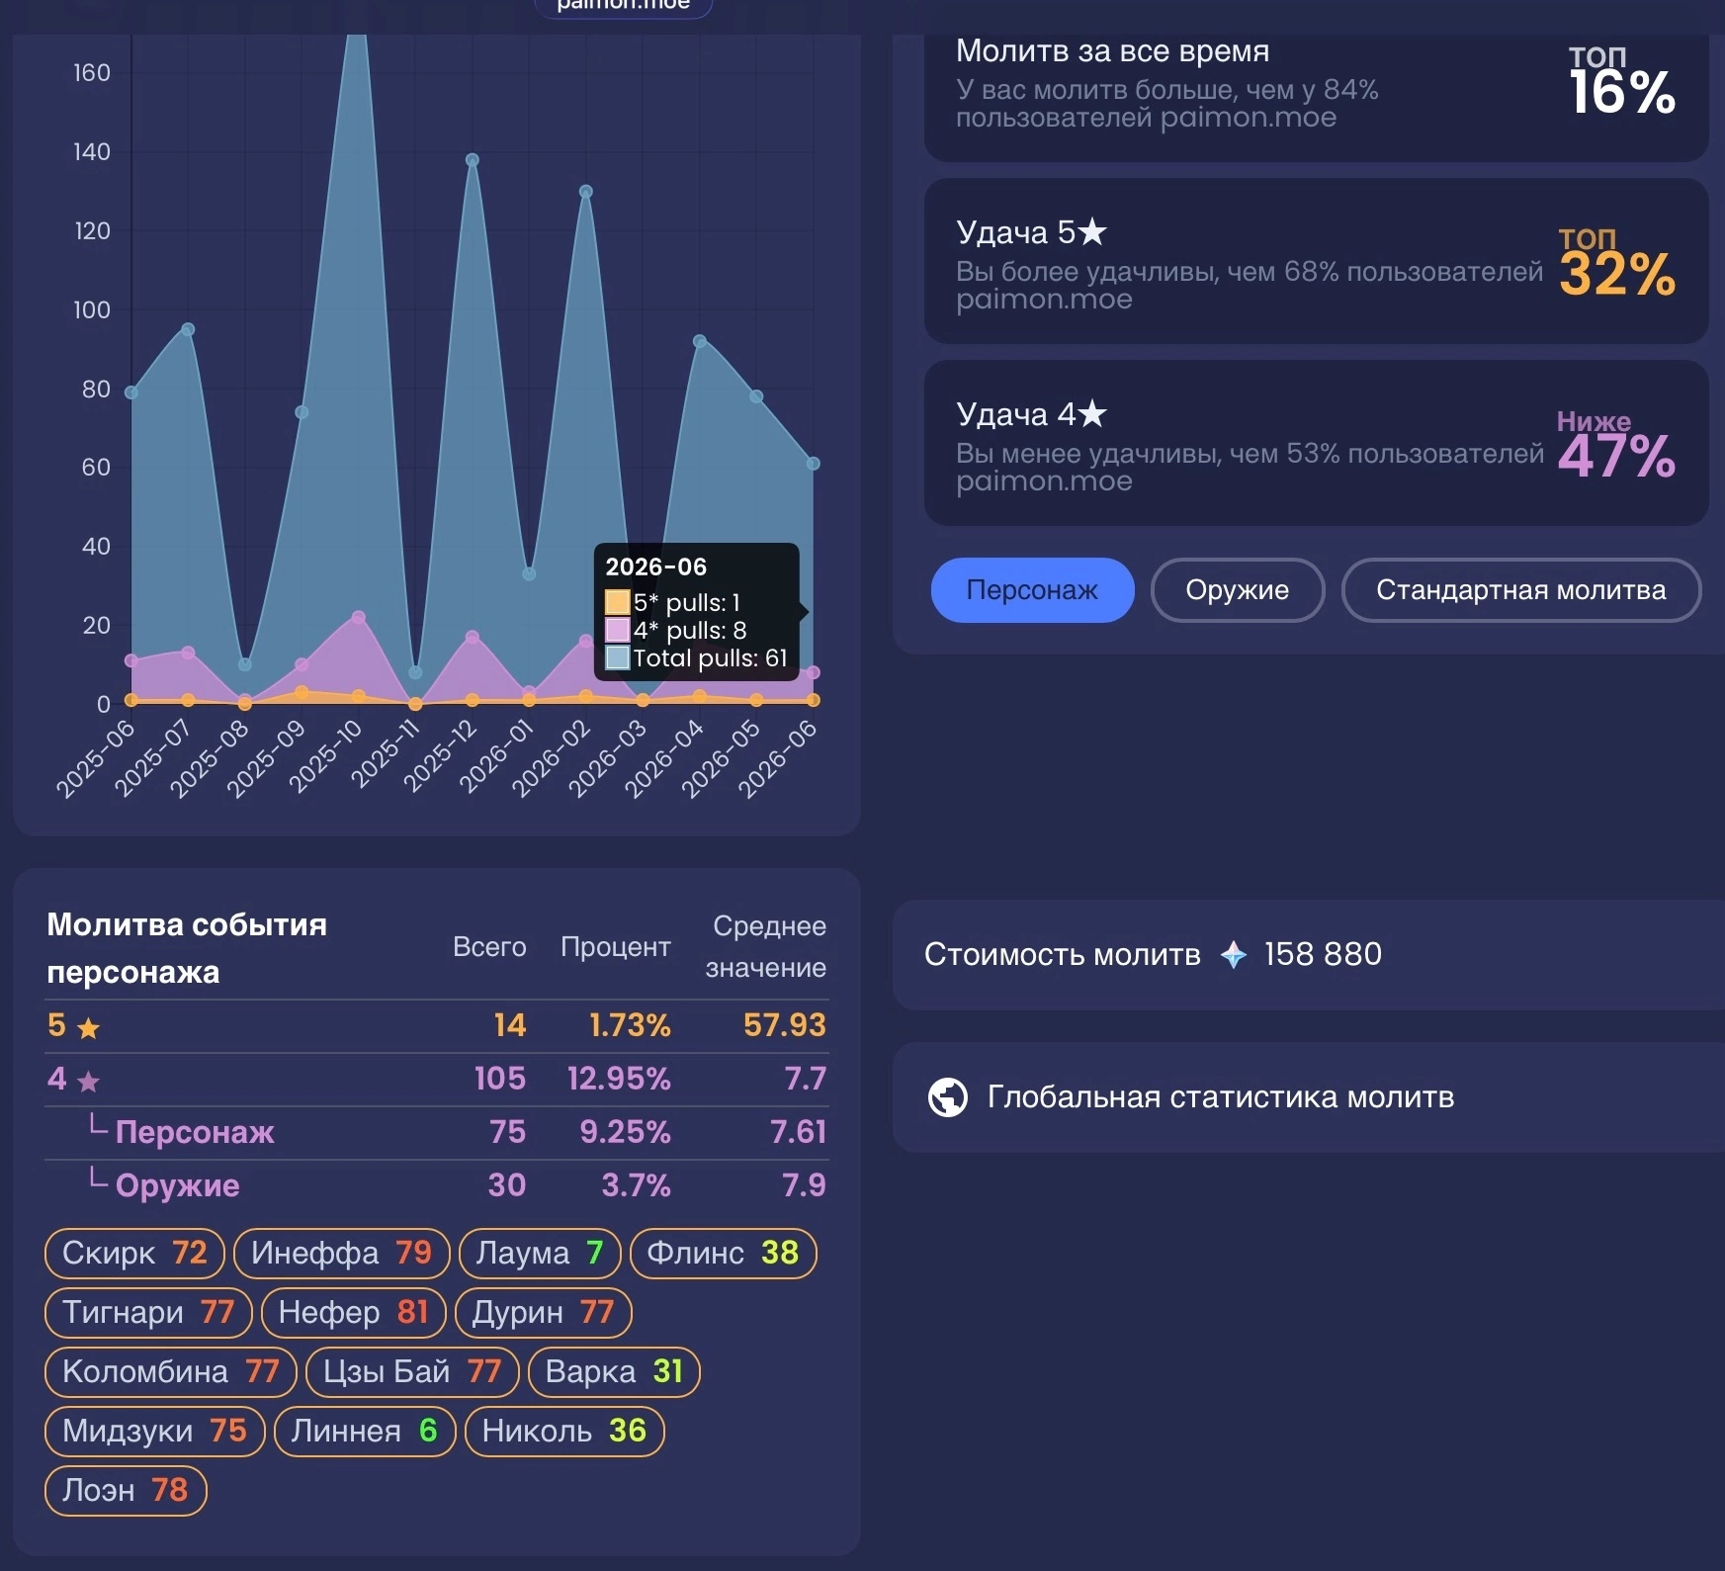Screen dimensions: 1725x1571
Task: Click the Инеффа 79 character pill
Action: pyautogui.click(x=341, y=1253)
